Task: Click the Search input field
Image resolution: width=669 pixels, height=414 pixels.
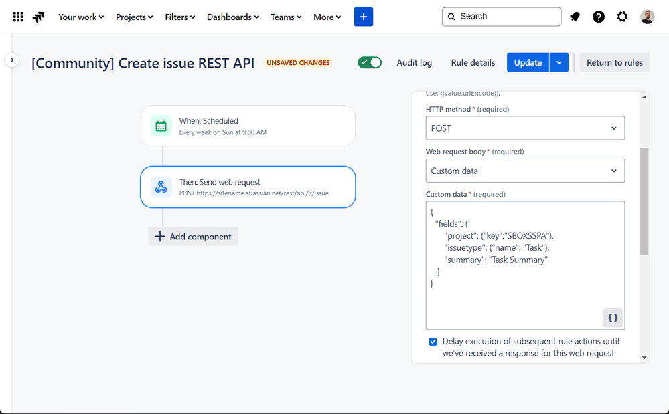Action: [502, 17]
